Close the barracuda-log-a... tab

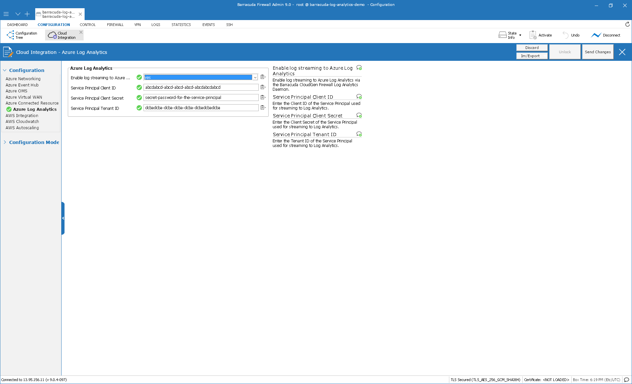[x=80, y=14]
